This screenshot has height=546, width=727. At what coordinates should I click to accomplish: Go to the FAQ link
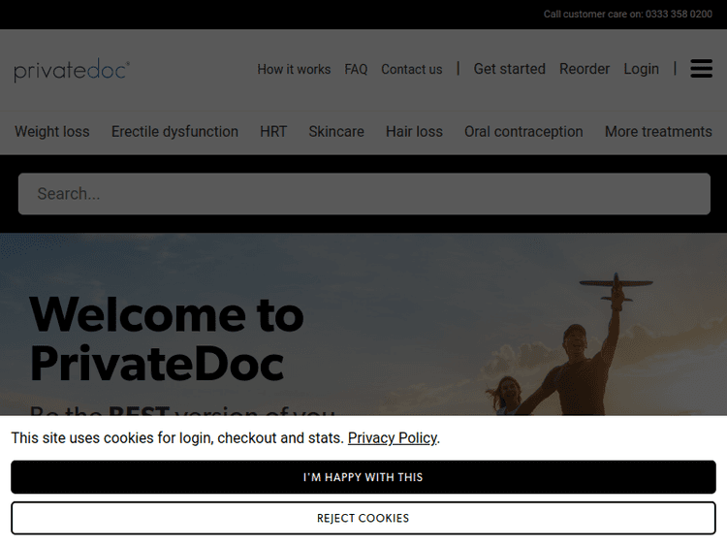[356, 69]
